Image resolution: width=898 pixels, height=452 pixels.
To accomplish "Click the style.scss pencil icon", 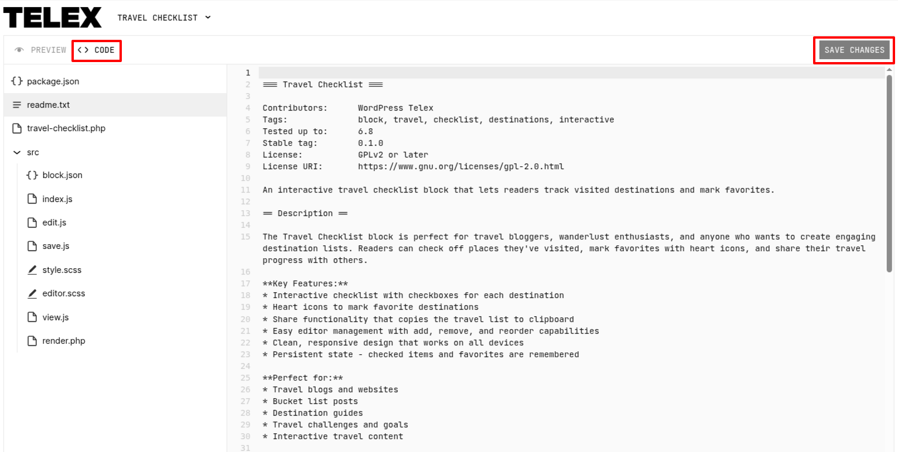I will [32, 270].
